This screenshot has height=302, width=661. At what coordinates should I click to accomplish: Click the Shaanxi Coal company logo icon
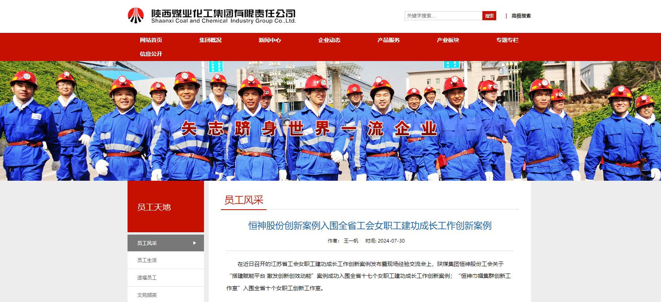(x=135, y=15)
